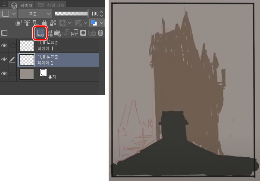Enable Clip to Layer Below icon
Viewport: 260px width, 181px height.
click(x=19, y=23)
